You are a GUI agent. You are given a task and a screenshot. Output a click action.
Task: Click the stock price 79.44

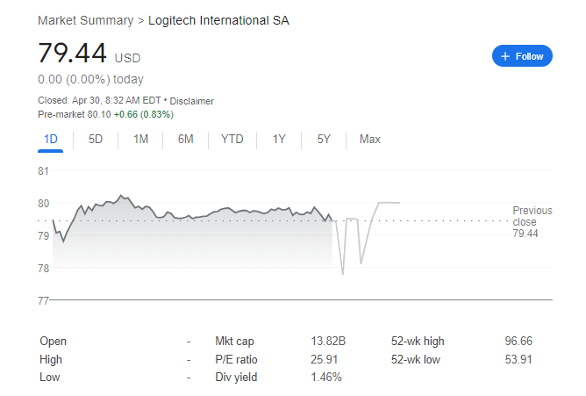pyautogui.click(x=72, y=54)
